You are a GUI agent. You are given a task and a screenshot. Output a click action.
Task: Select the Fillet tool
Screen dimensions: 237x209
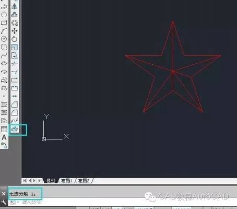pos(15,112)
